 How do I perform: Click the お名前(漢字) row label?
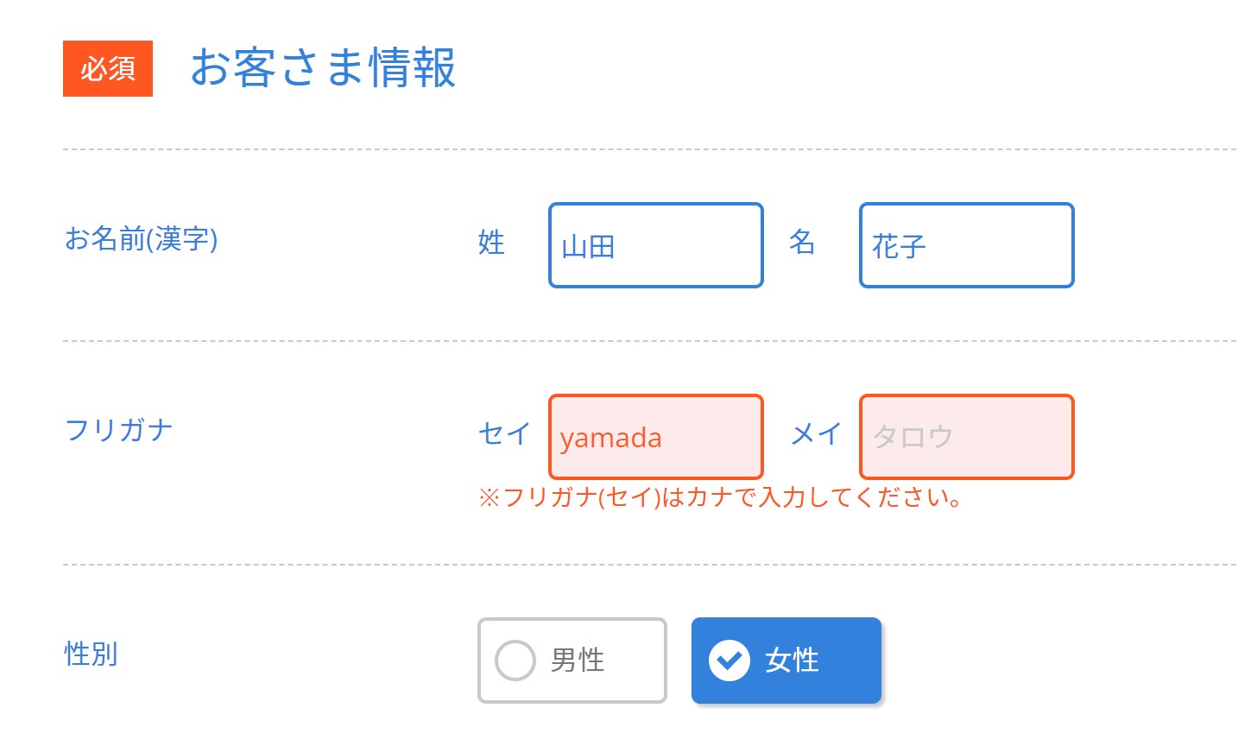[x=142, y=242]
